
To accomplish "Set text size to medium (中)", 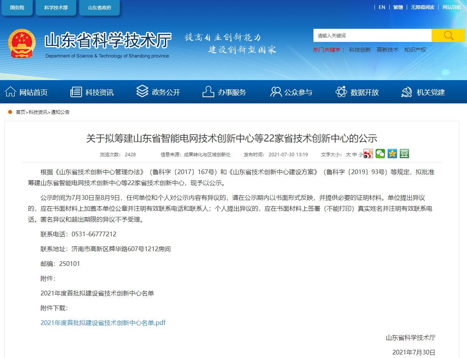I will tap(355, 155).
